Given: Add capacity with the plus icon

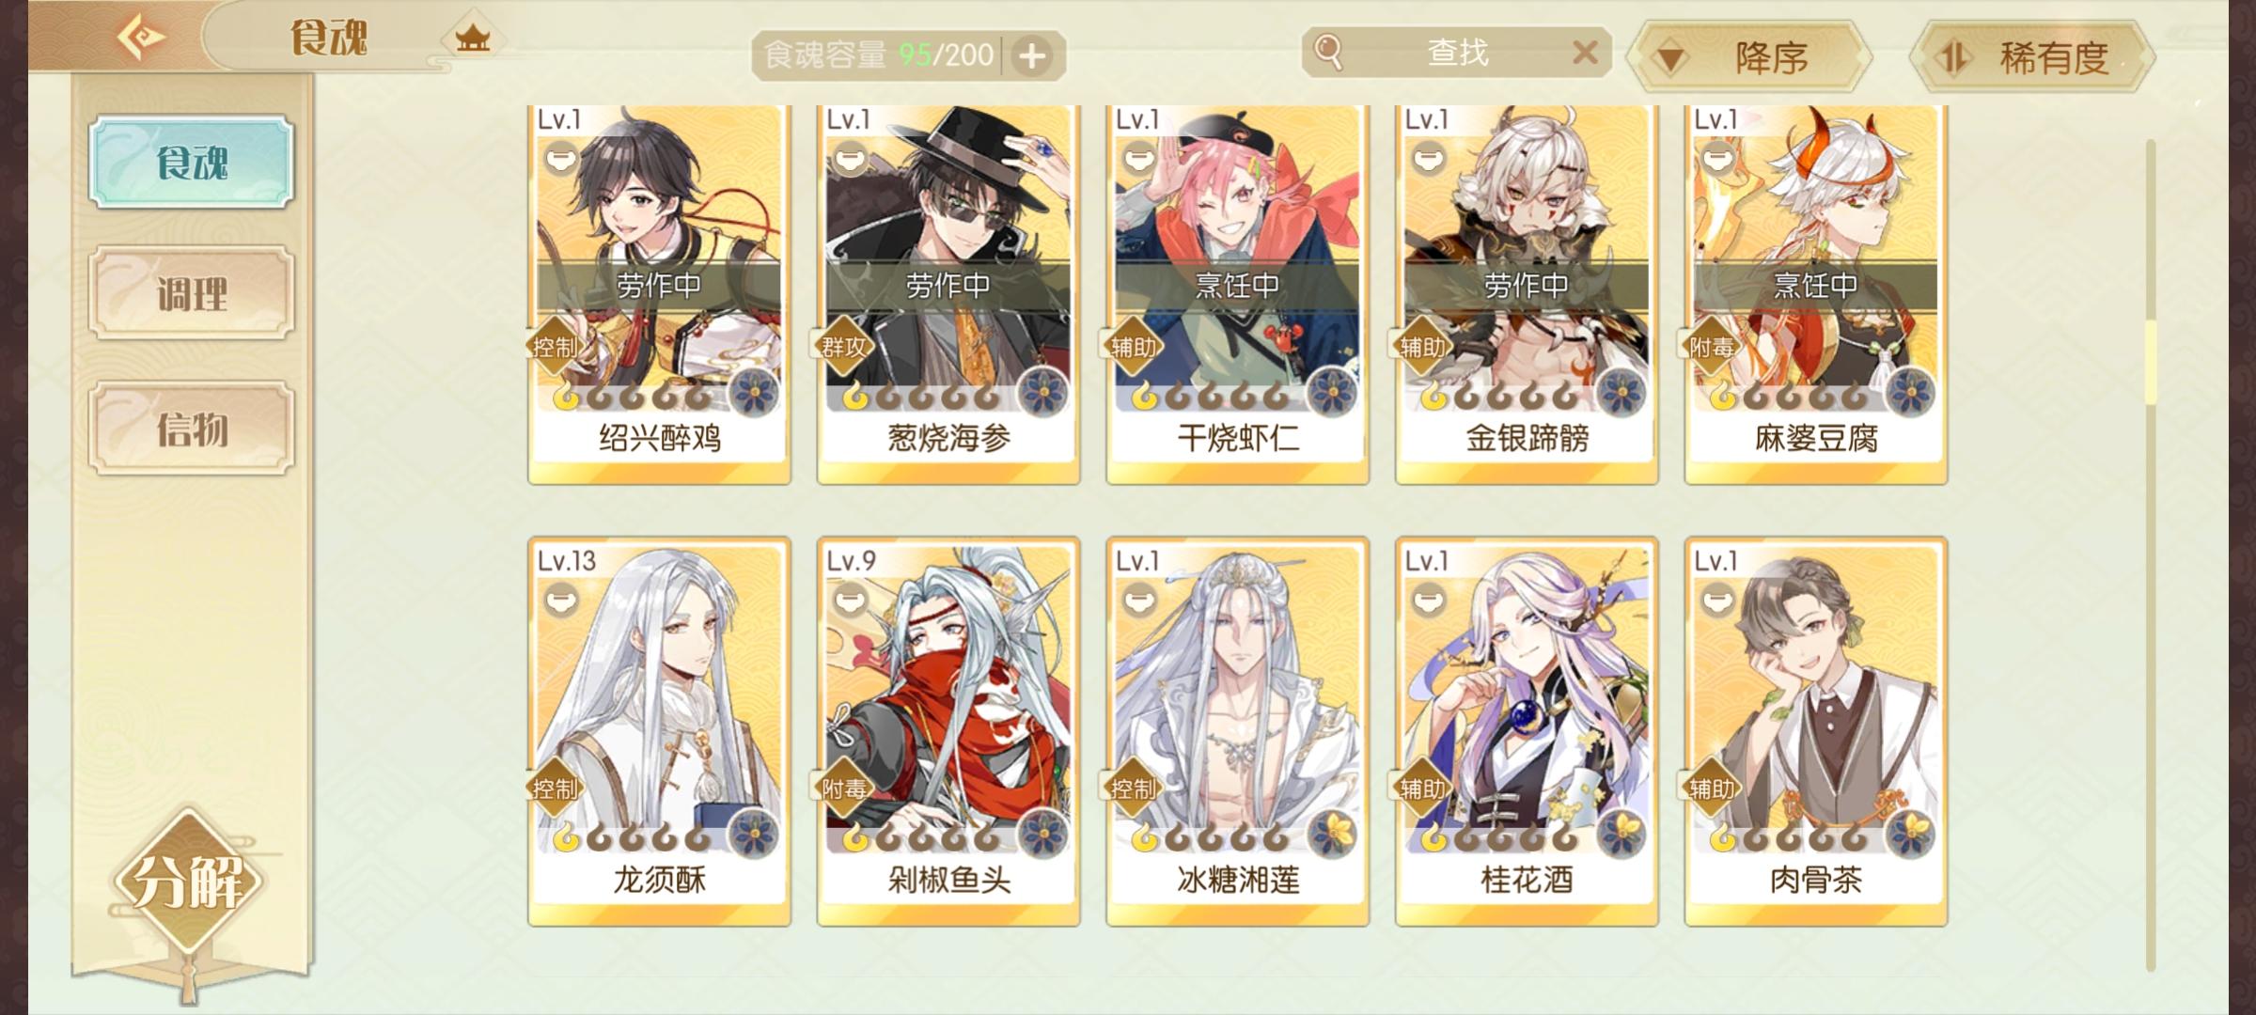Looking at the screenshot, I should click(1033, 56).
